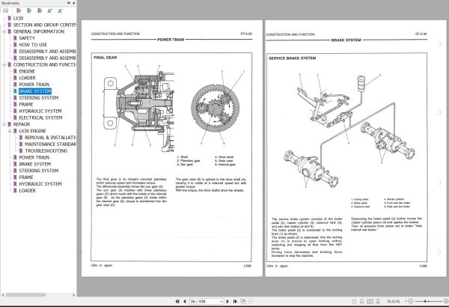449x307 pixels.
Task: Switch to single page view
Action: [x=354, y=302]
